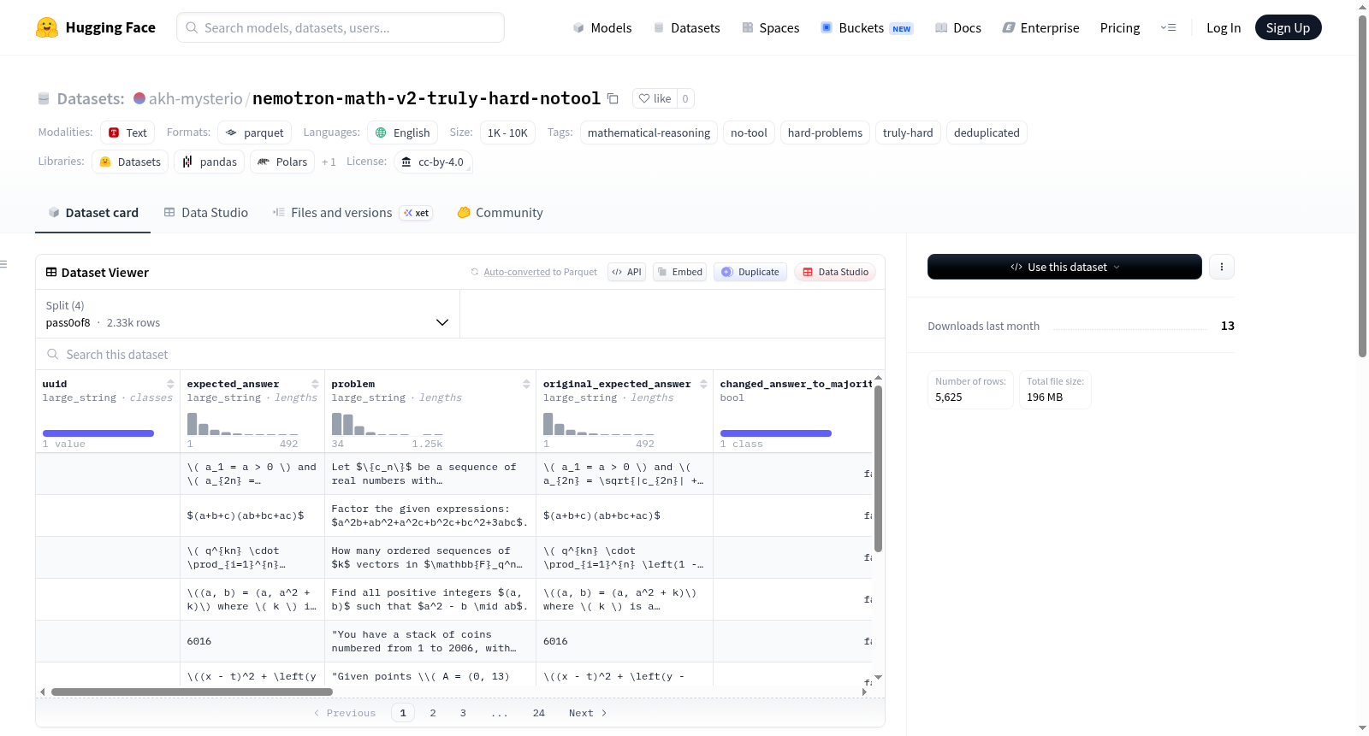
Task: Click the 1K - 10K size tag
Action: pos(507,132)
